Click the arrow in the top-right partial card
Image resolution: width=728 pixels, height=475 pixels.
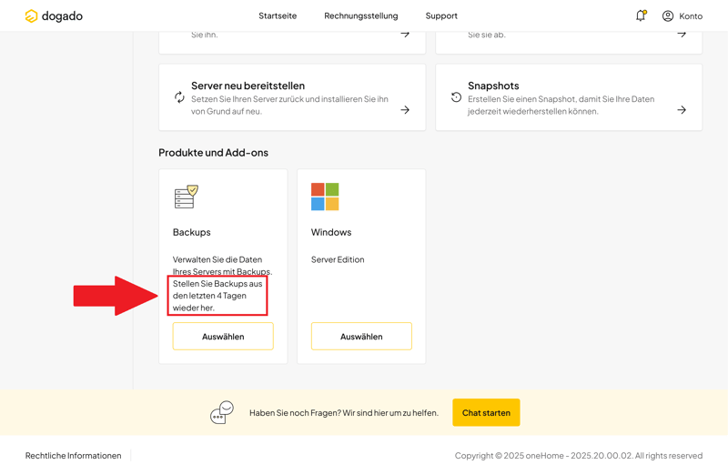tap(682, 35)
